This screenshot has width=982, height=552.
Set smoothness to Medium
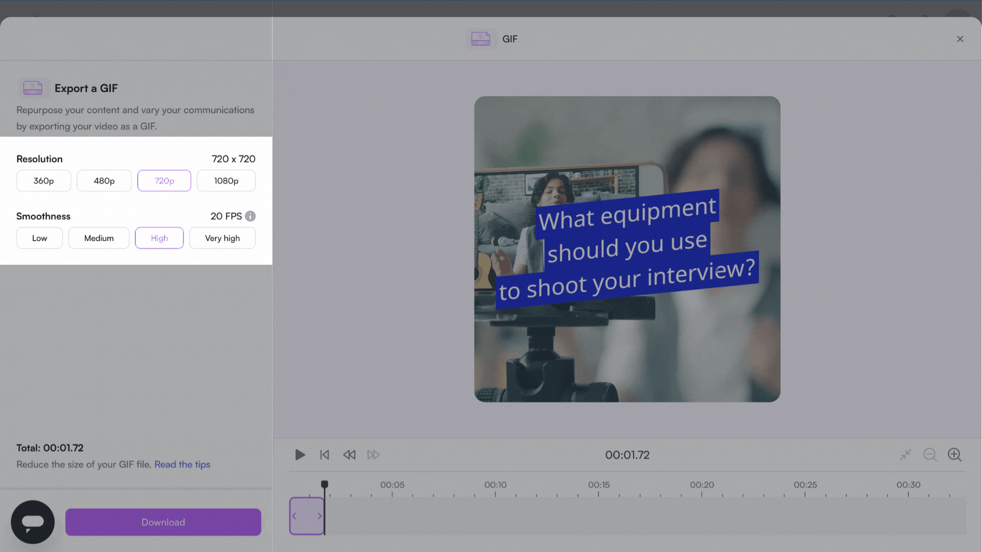click(x=99, y=238)
